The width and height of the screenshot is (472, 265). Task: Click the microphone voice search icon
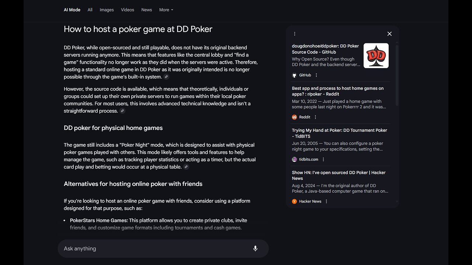click(x=255, y=248)
